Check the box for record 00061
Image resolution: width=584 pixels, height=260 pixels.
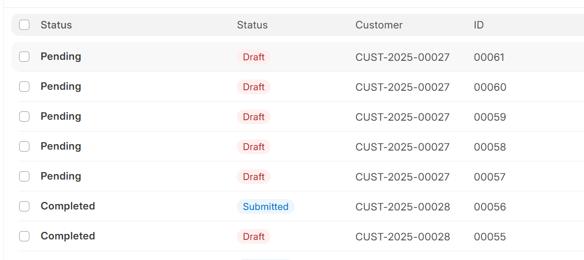24,56
